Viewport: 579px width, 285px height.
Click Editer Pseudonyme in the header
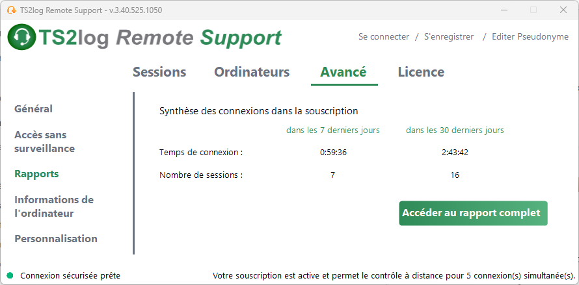click(530, 37)
